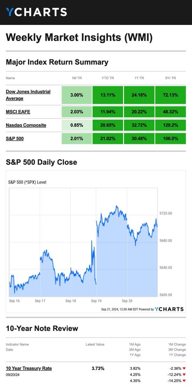Viewport: 192px width, 386px height.
Task: Open the S&P 500 index link
Action: point(15,138)
